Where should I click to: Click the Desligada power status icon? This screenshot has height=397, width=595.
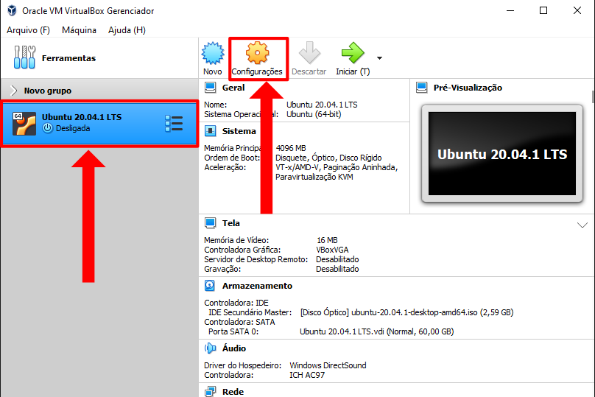point(47,128)
